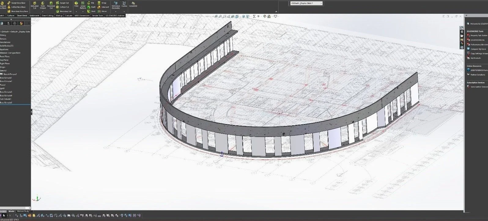
Task: Switch to Weldments tab
Action: coord(35,16)
